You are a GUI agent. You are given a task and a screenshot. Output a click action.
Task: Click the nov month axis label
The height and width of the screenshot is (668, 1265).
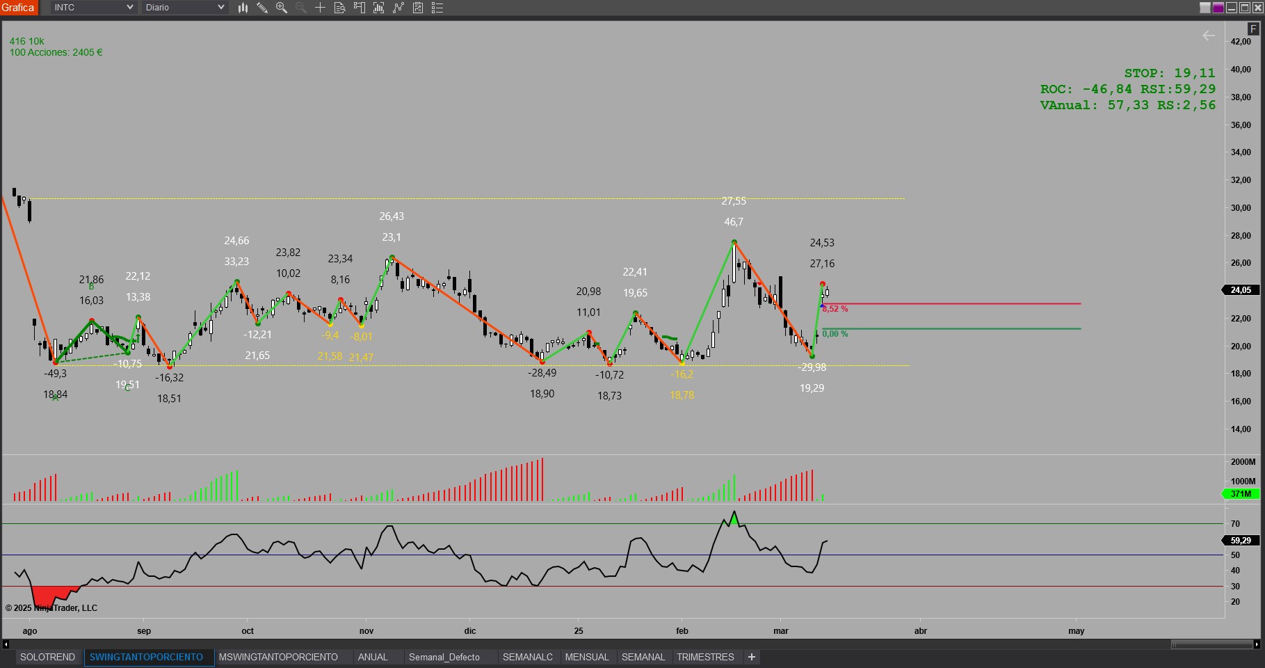(x=366, y=631)
